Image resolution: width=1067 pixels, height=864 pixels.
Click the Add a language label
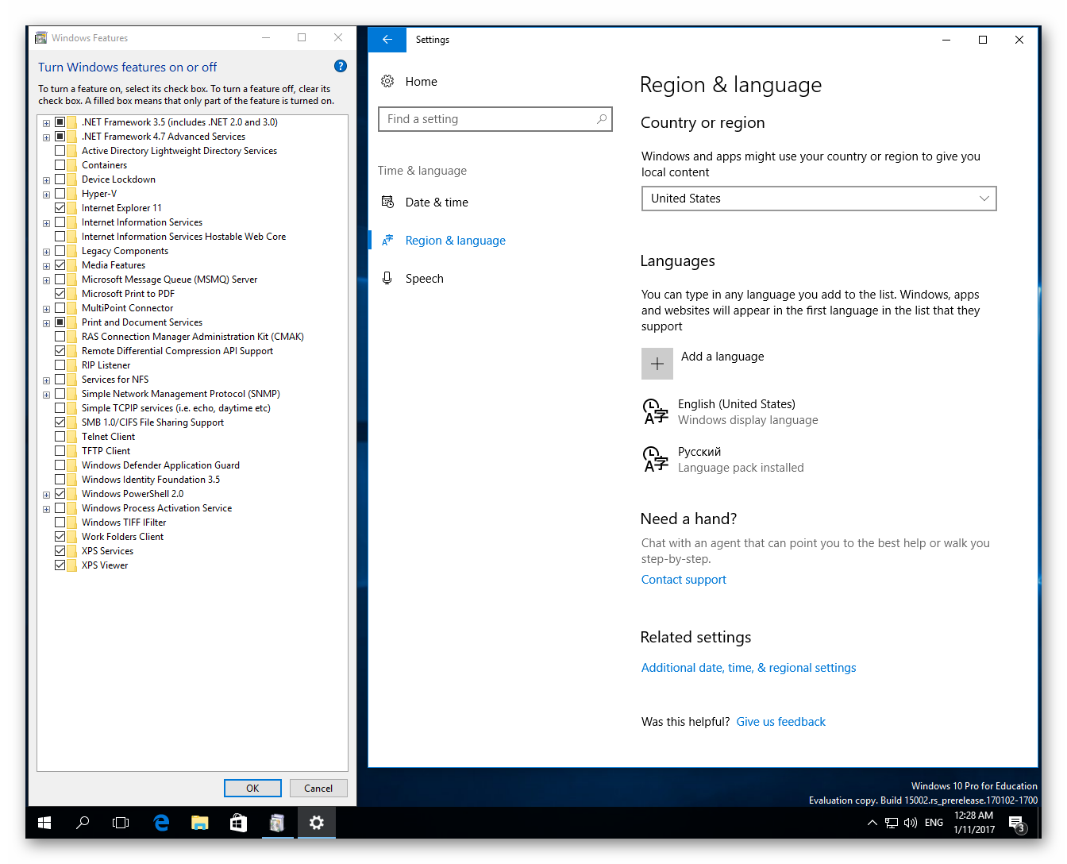tap(722, 357)
